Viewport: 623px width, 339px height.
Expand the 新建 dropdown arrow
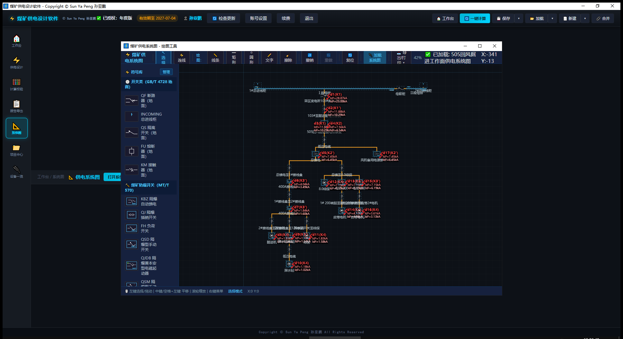pyautogui.click(x=585, y=18)
